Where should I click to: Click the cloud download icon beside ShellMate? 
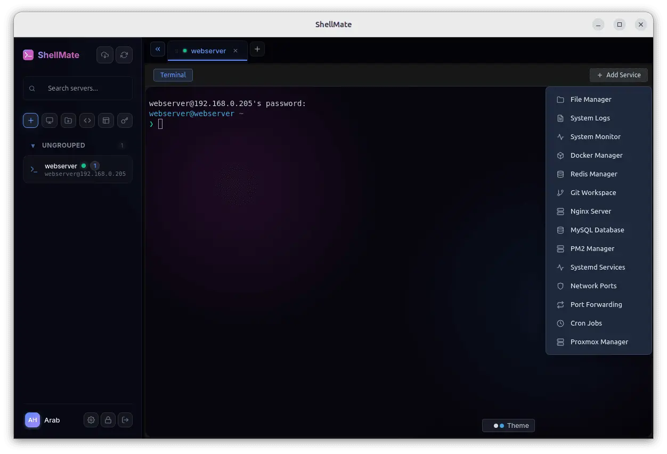[105, 55]
